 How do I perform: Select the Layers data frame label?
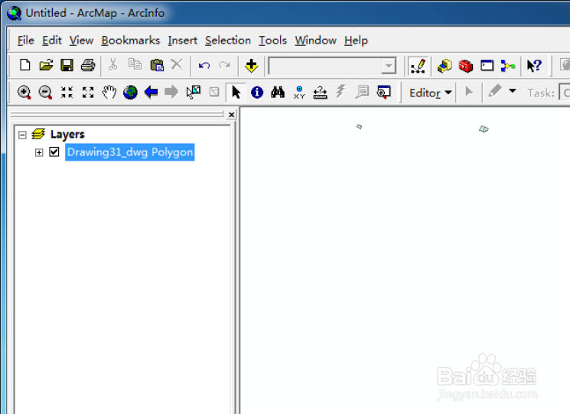(x=67, y=135)
